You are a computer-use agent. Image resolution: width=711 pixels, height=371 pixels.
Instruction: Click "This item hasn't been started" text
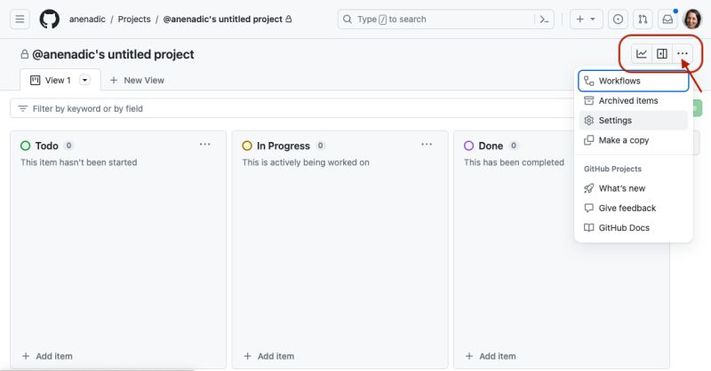coord(78,162)
